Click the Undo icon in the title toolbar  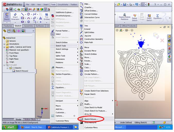pos(137,4)
